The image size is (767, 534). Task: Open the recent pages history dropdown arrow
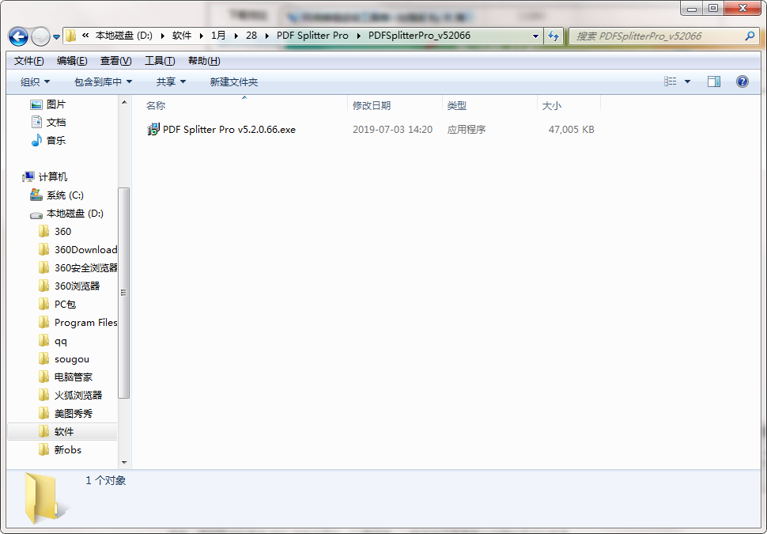click(56, 36)
